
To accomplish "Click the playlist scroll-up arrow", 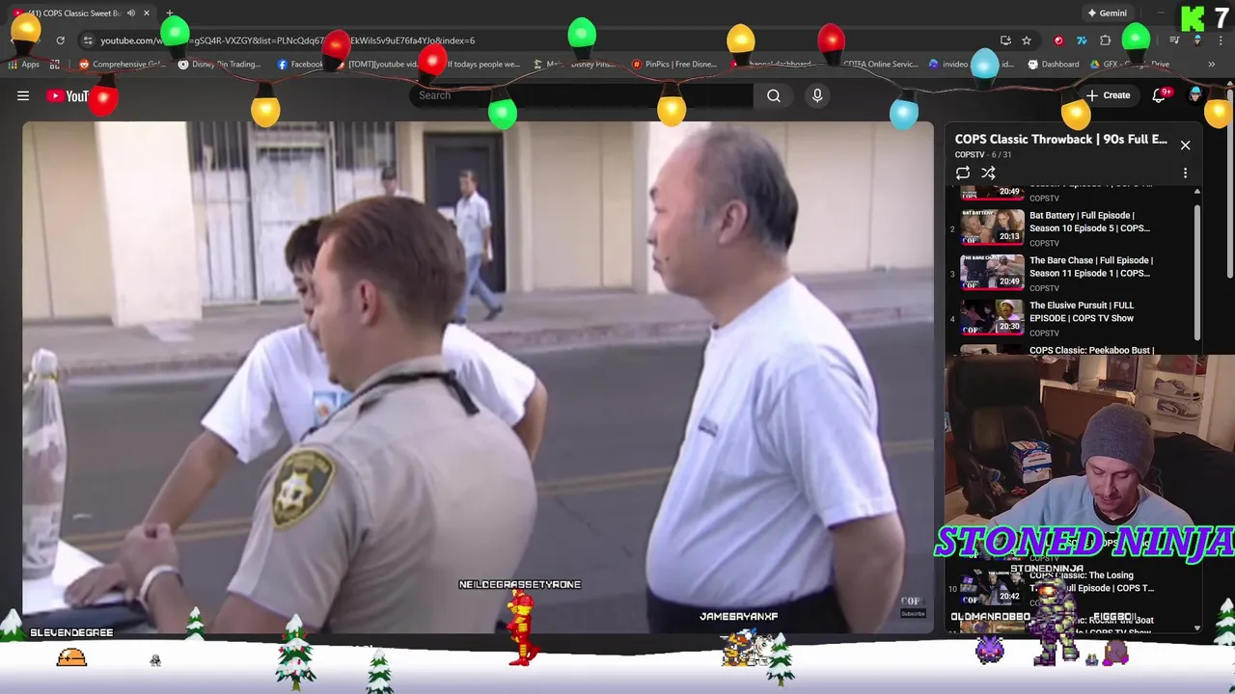I will pyautogui.click(x=1197, y=192).
